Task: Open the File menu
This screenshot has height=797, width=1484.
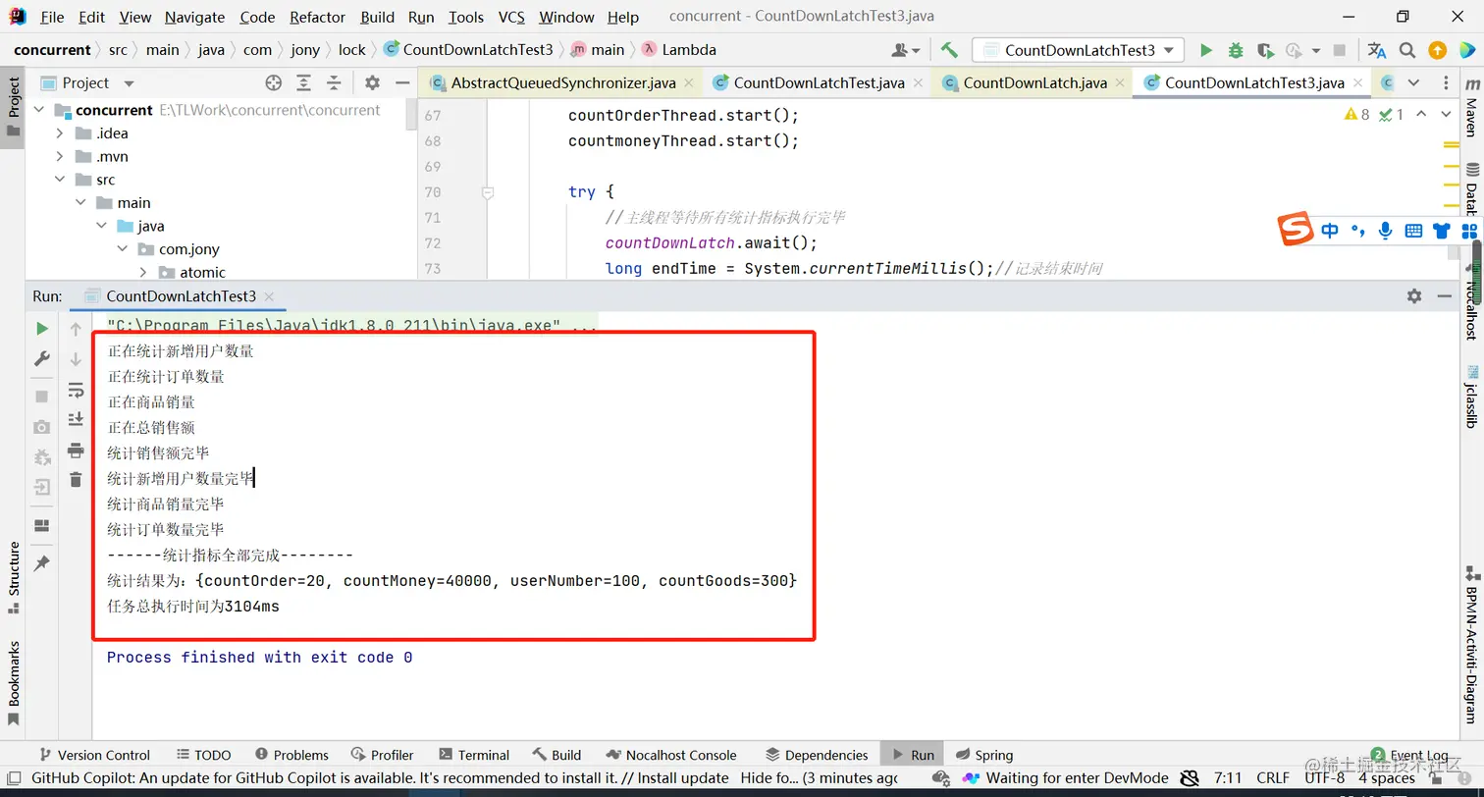Action: (52, 17)
